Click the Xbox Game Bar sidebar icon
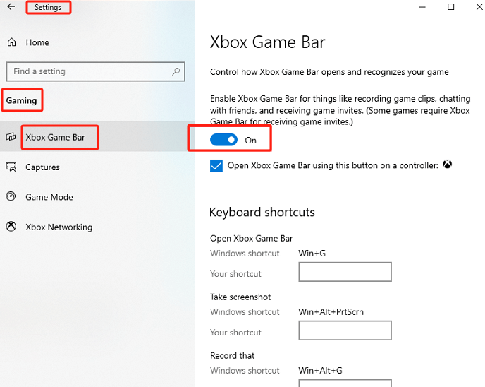The height and width of the screenshot is (387, 485). pos(11,137)
